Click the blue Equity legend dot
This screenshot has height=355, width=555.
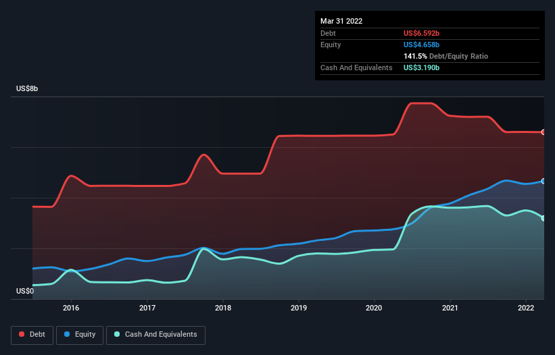67,334
